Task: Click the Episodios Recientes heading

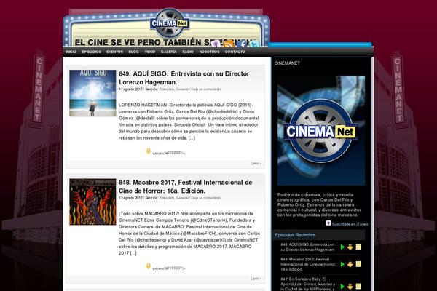Action: [295, 235]
